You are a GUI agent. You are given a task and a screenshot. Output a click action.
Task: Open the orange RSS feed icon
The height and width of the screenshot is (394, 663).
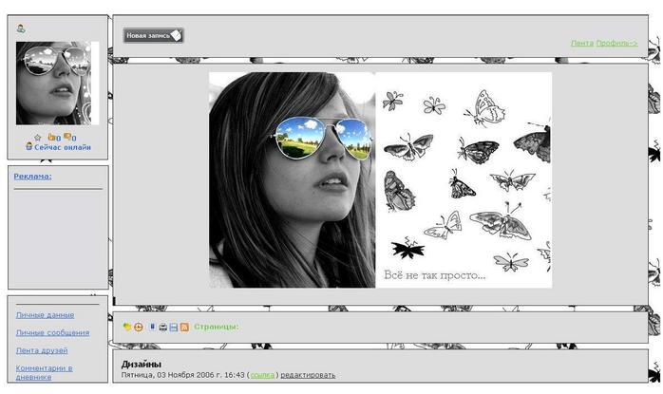(x=184, y=327)
